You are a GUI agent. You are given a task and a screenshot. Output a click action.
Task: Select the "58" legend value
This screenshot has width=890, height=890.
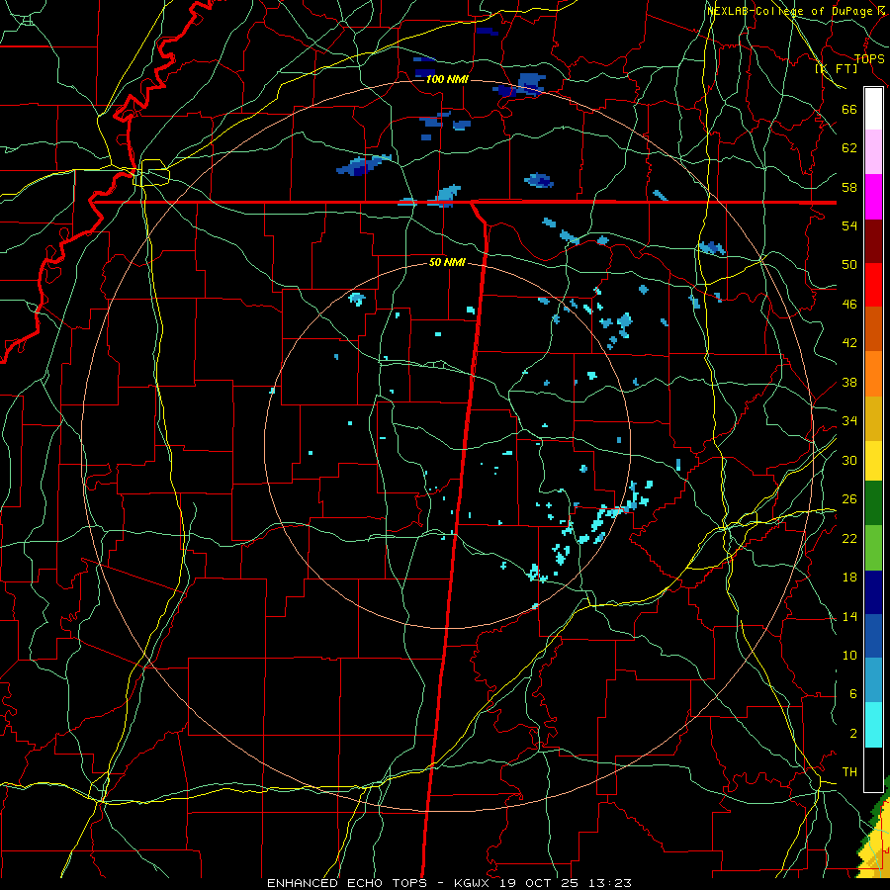pos(849,187)
